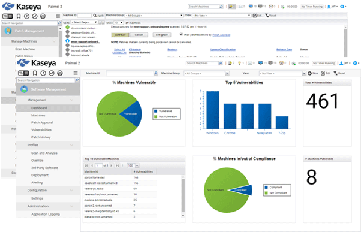The width and height of the screenshot is (361, 232).
Task: Click search icon next to front Search Navigation
Action: pos(77,80)
